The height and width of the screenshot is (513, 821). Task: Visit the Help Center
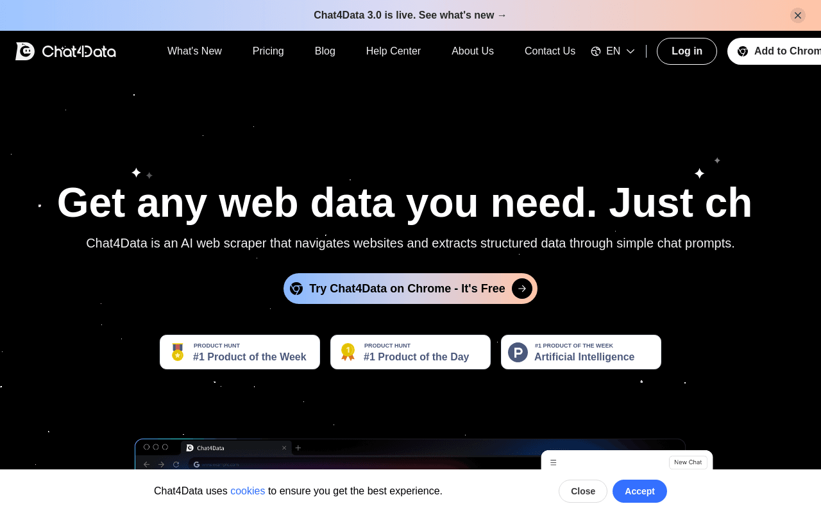click(393, 51)
